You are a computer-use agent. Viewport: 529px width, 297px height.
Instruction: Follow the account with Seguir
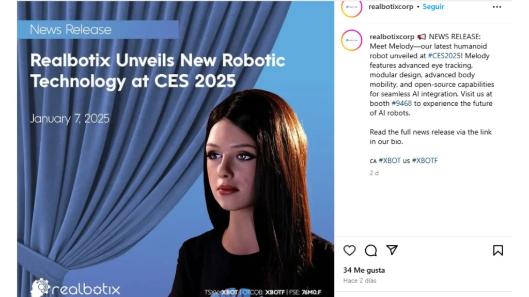(x=433, y=7)
